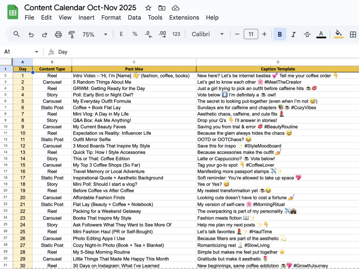Select the Content Type header cell
The image size is (359, 269).
click(52, 69)
